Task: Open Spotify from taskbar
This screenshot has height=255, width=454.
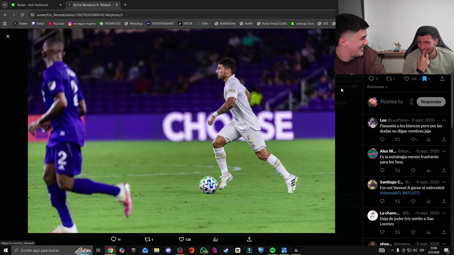Action: pyautogui.click(x=272, y=250)
